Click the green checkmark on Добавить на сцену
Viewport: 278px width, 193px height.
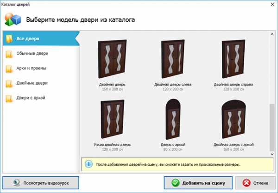(x=176, y=183)
